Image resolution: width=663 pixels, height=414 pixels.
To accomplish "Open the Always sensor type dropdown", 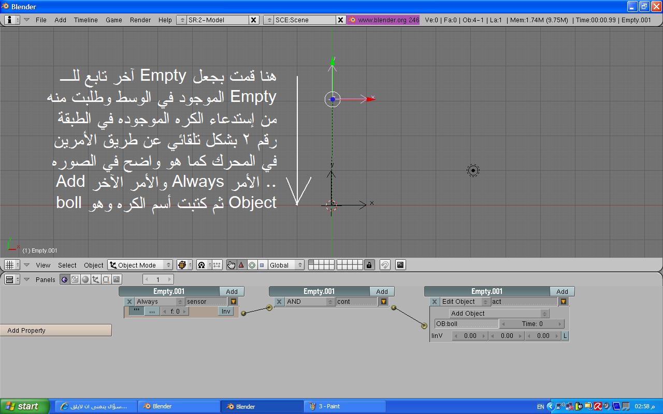I will 160,302.
